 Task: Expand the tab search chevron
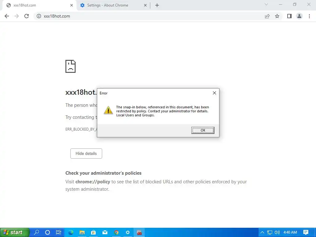tap(266, 4)
